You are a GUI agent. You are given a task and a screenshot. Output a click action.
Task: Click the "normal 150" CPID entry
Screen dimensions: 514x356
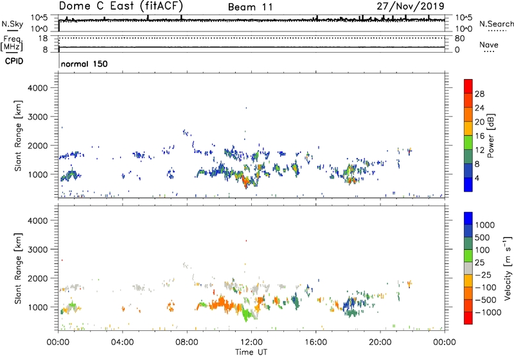[x=84, y=64]
